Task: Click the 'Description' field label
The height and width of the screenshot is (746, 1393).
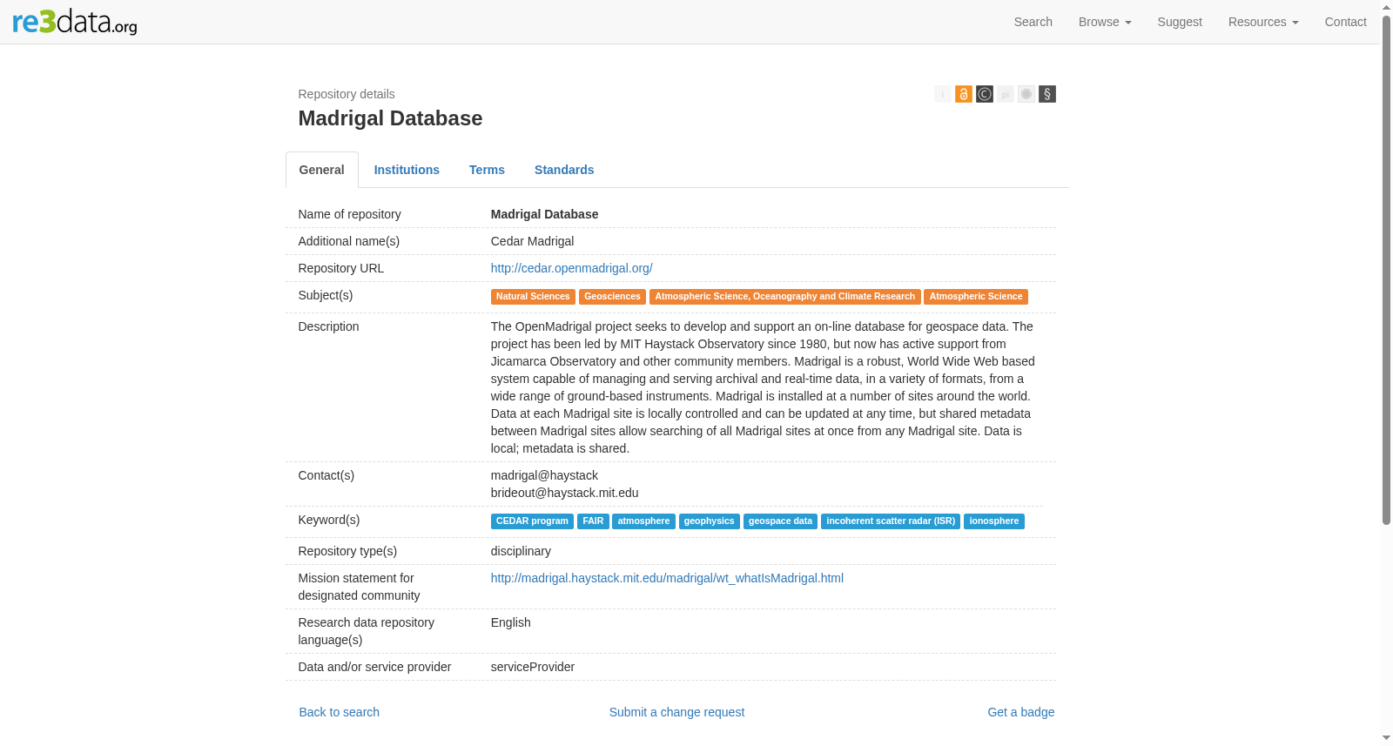Action: tap(328, 326)
